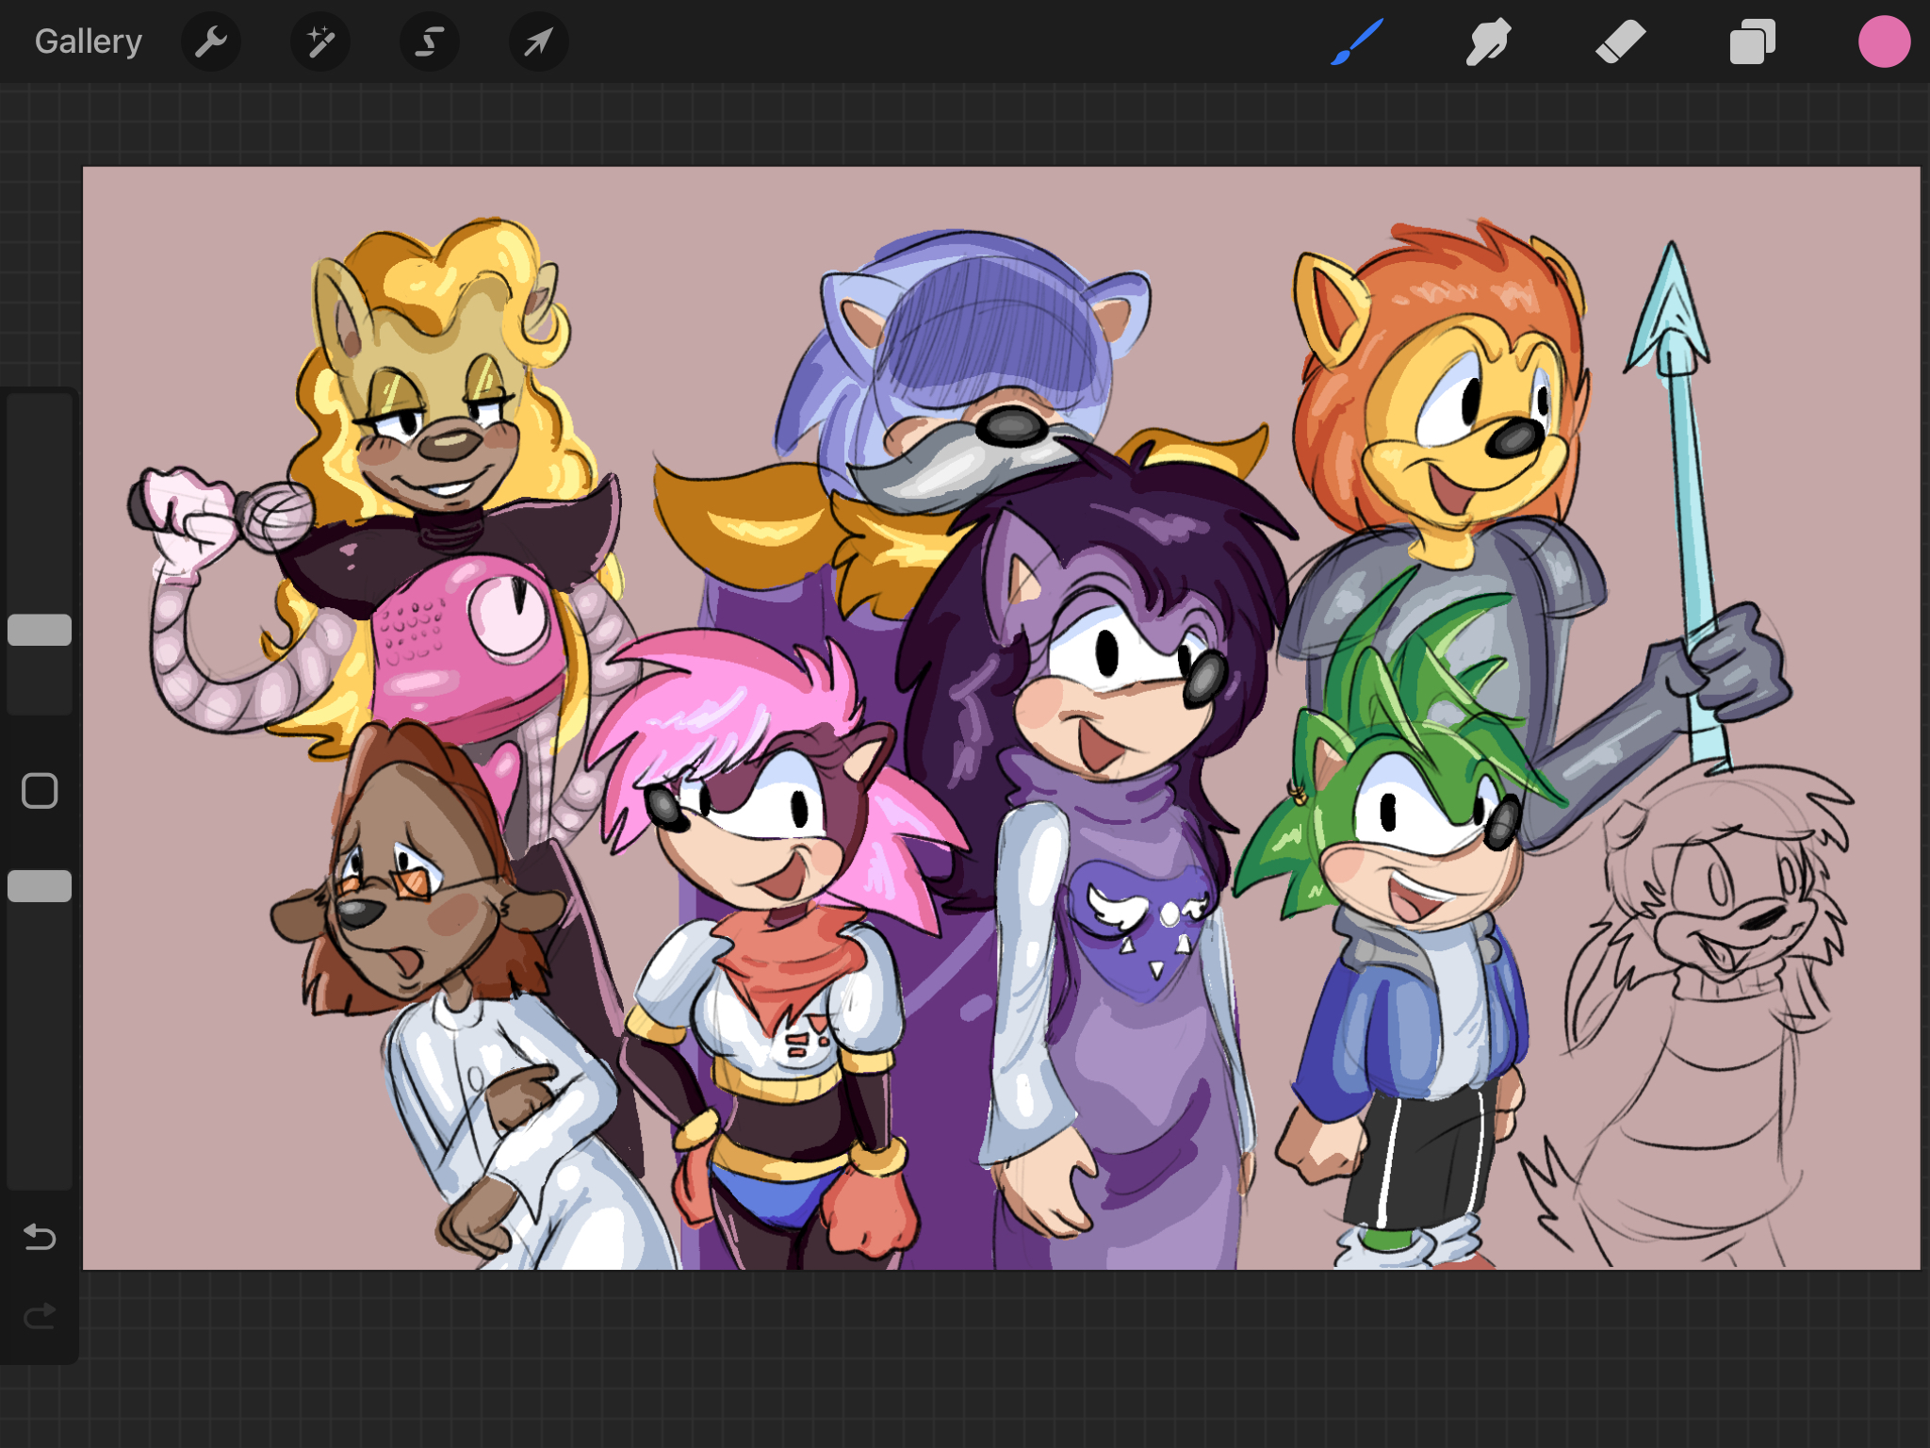Select the Eraser tool

[1620, 41]
